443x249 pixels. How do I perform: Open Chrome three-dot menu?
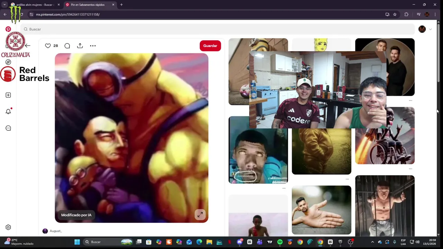click(x=435, y=15)
